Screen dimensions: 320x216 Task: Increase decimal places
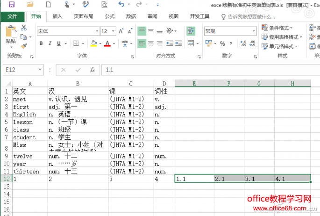243,43
